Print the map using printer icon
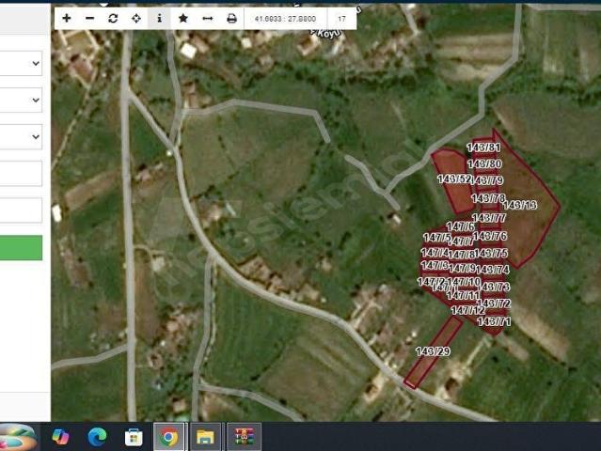Screen dimensions: 601x451 pos(231,18)
